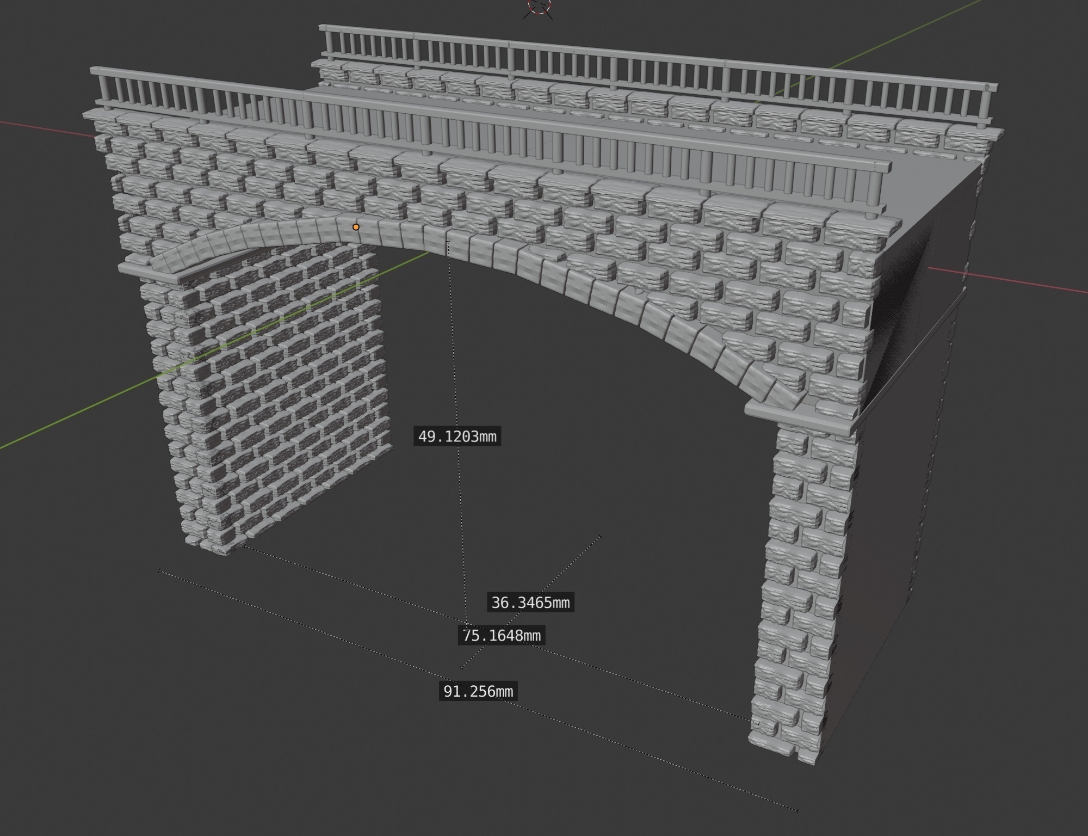Click the 3D cursor at the top of viewport
Screen dimensions: 1088x836
(x=540, y=7)
